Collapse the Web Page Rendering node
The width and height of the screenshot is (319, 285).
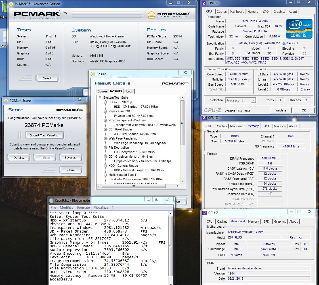[105, 138]
